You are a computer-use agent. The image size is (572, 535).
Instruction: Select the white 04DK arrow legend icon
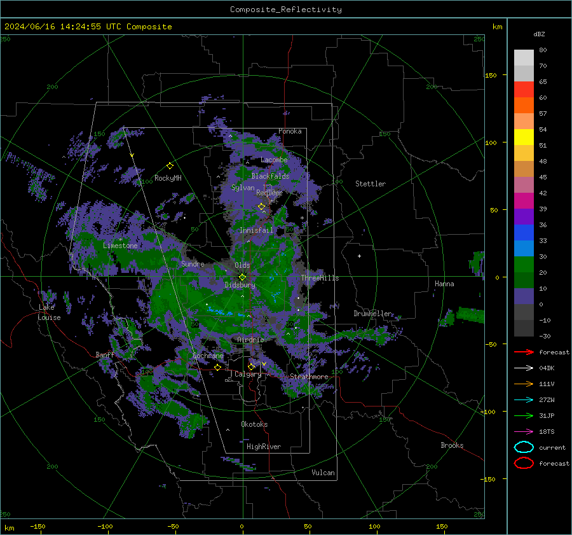pyautogui.click(x=524, y=368)
